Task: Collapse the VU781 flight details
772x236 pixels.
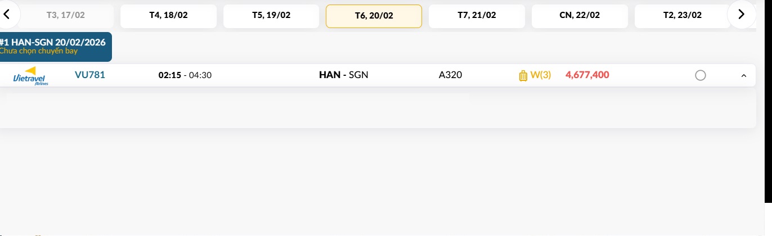Action: 744,75
